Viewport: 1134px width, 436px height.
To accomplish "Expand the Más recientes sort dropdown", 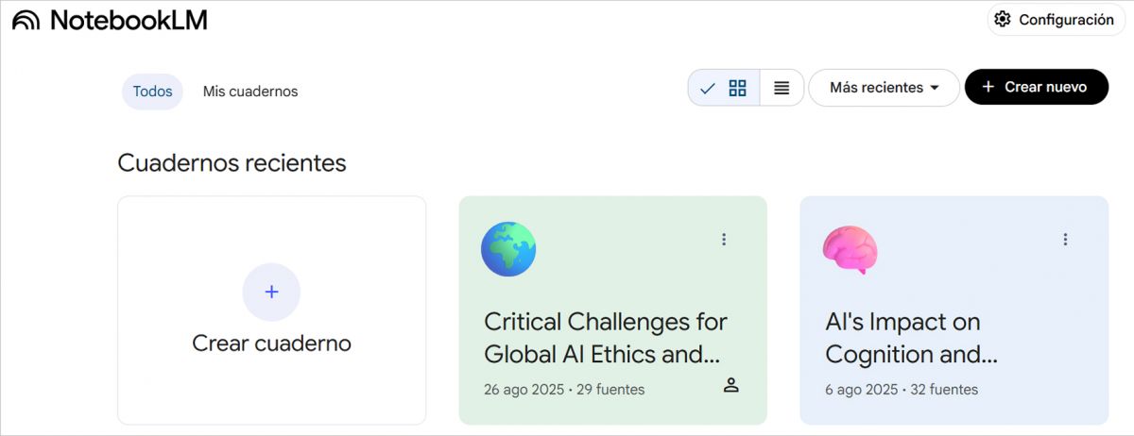I will coord(884,88).
